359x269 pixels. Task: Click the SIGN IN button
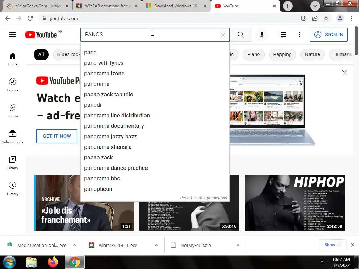(x=328, y=35)
